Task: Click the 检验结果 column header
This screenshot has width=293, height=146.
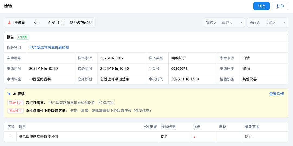Action: (168, 127)
